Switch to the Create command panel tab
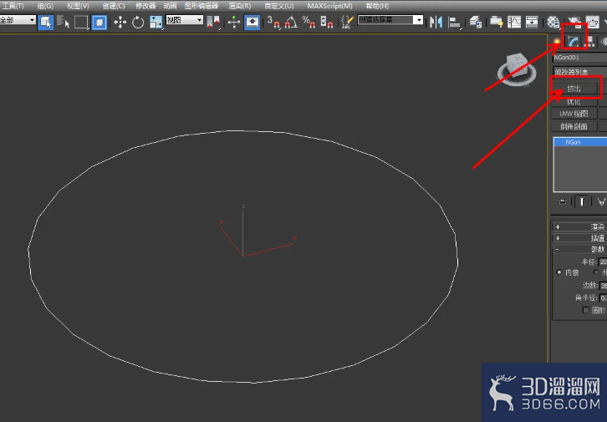The image size is (607, 422). 557,42
